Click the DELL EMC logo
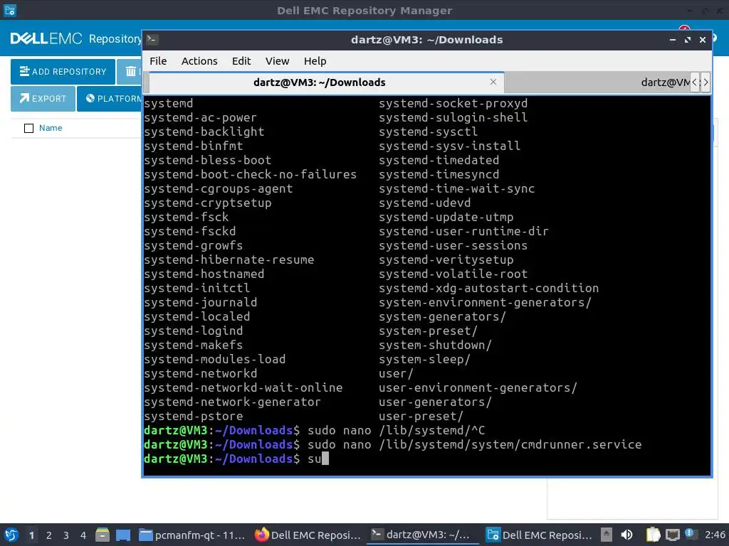 pos(46,38)
